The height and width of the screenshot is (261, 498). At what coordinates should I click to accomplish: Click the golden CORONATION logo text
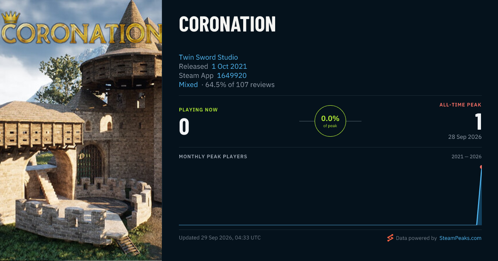click(x=81, y=33)
